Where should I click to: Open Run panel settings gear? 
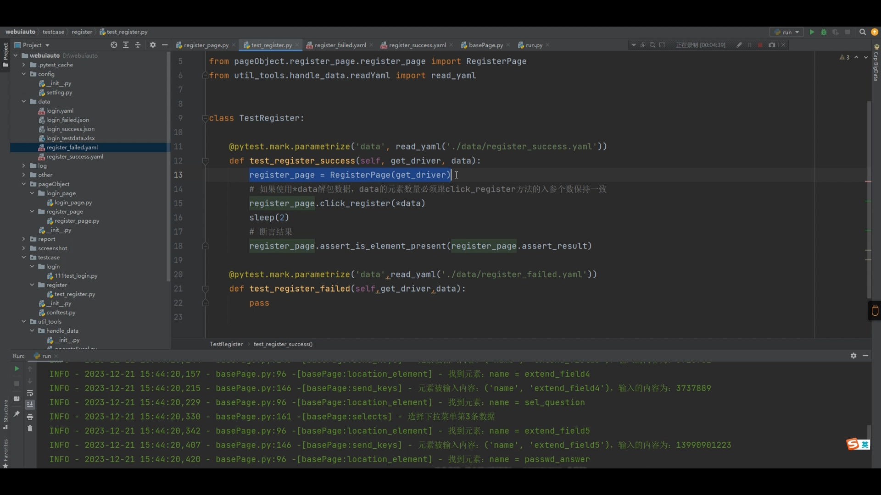(853, 356)
